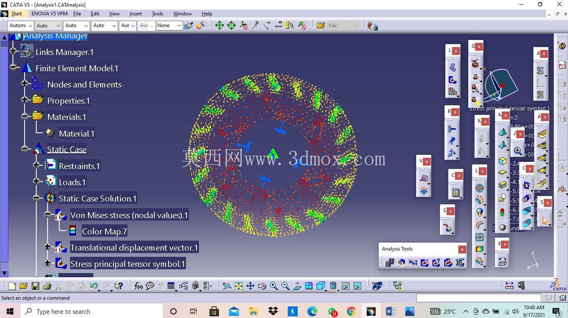Click the Model Checker traffic light icon
This screenshot has width=568, height=318.
(503, 212)
